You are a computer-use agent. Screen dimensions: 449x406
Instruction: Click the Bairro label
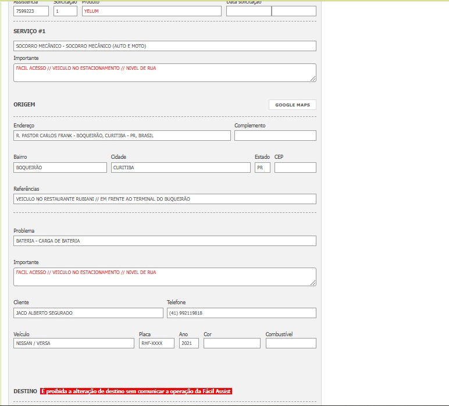(20, 156)
